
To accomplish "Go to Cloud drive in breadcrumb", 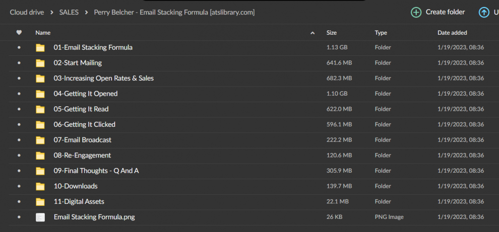I will (27, 12).
